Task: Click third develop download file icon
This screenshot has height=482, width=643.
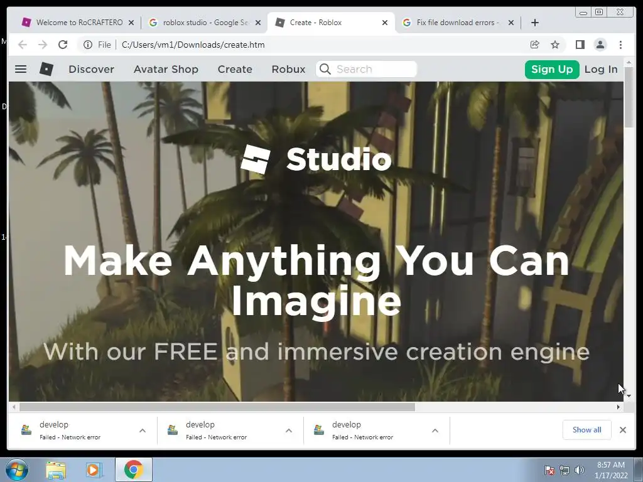Action: pyautogui.click(x=319, y=430)
